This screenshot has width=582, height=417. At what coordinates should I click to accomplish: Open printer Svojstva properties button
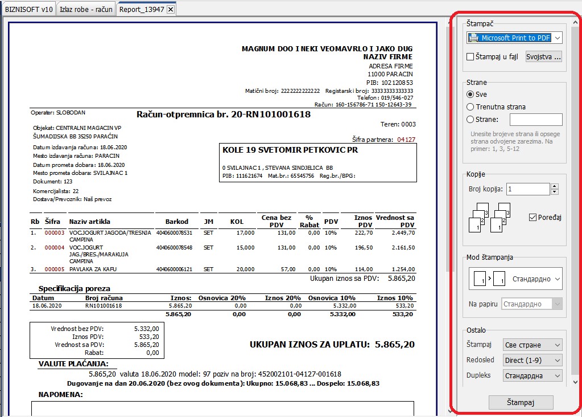pyautogui.click(x=543, y=57)
